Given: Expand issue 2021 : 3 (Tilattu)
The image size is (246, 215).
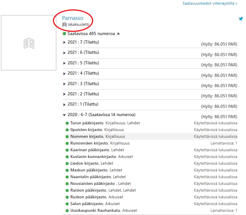Looking at the screenshot, I should [65, 84].
